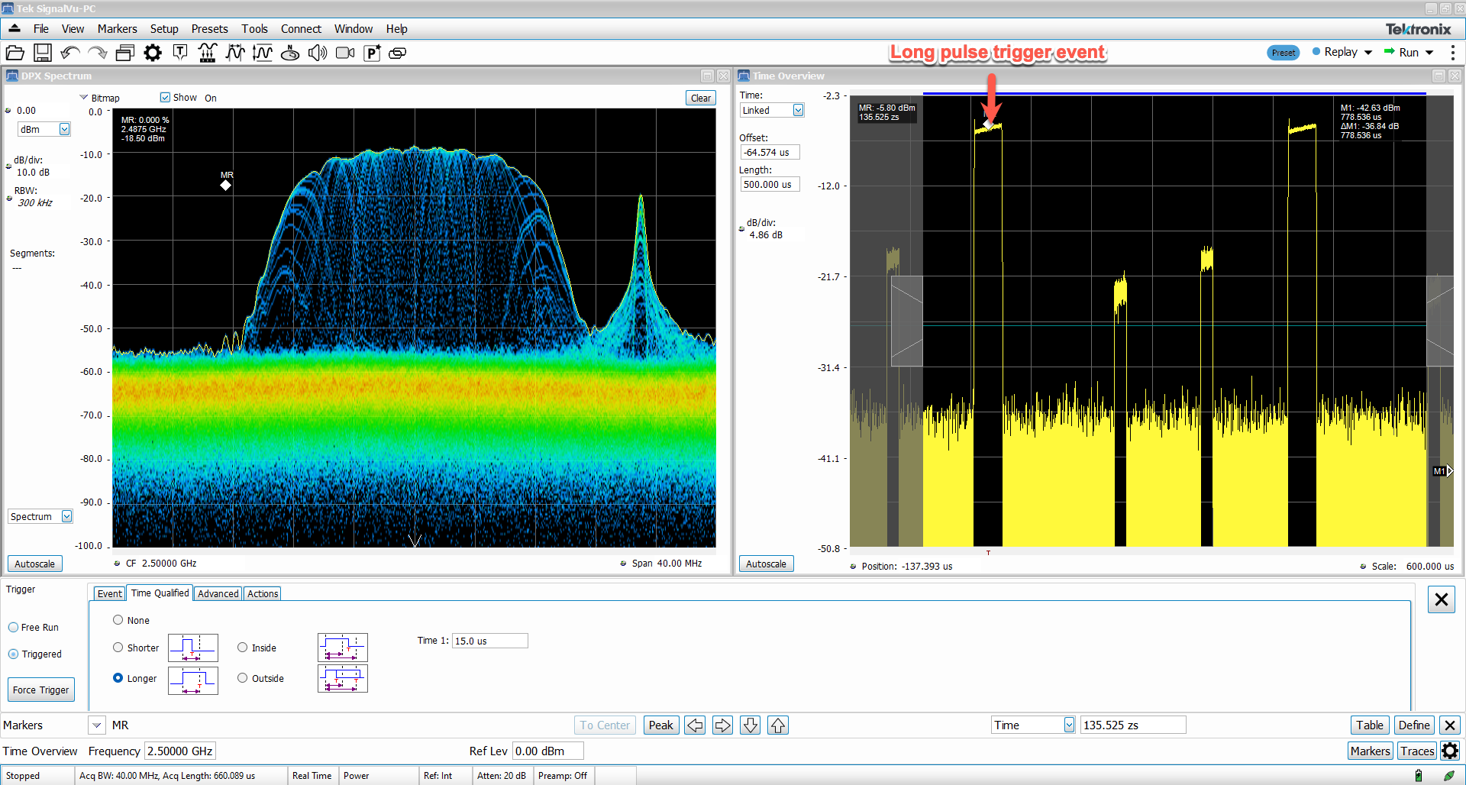The height and width of the screenshot is (785, 1466).
Task: Toggle the Show checkbox in DPX Spectrum
Action: [x=165, y=98]
